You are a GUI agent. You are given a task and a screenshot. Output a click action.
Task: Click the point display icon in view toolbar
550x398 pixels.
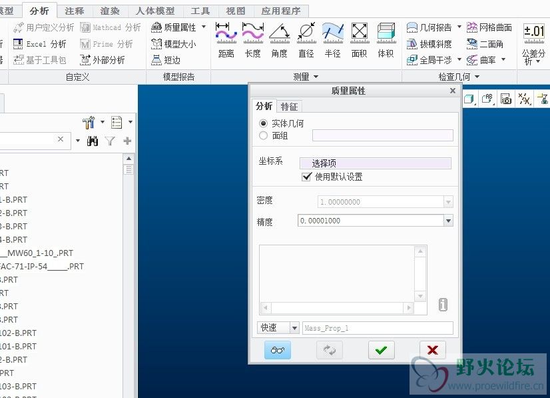coord(525,99)
